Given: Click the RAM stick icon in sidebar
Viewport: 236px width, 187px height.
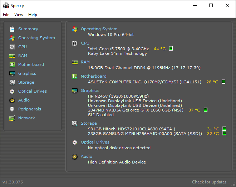Looking at the screenshot, I should point(12,56).
